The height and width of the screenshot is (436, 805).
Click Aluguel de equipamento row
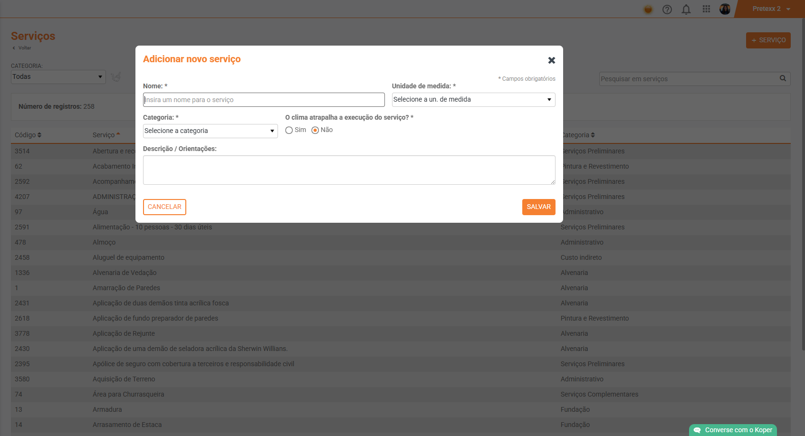pyautogui.click(x=401, y=257)
